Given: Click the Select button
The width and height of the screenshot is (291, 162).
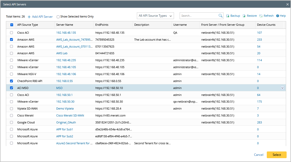Looking at the screenshot, I should (x=277, y=155).
